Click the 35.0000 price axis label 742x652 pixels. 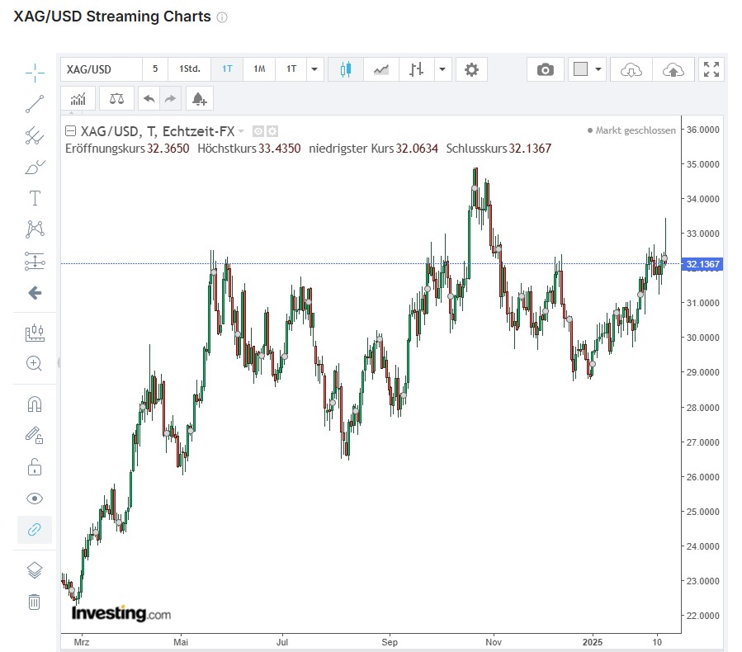(x=702, y=164)
